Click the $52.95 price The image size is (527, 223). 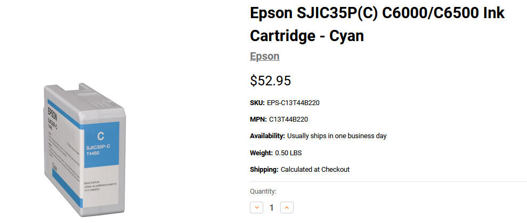pyautogui.click(x=270, y=81)
